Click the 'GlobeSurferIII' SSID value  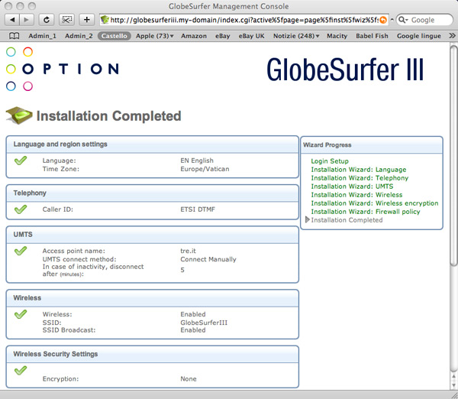[204, 323]
